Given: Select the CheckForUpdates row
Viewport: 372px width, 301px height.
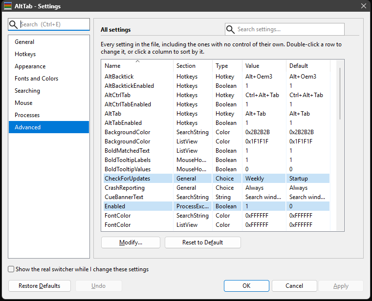Looking at the screenshot, I should (x=217, y=179).
